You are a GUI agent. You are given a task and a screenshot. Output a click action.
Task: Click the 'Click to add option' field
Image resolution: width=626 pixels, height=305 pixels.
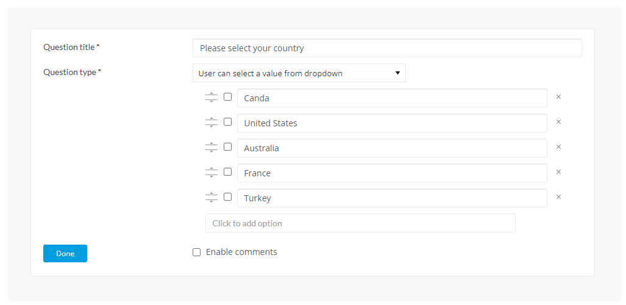click(x=360, y=223)
